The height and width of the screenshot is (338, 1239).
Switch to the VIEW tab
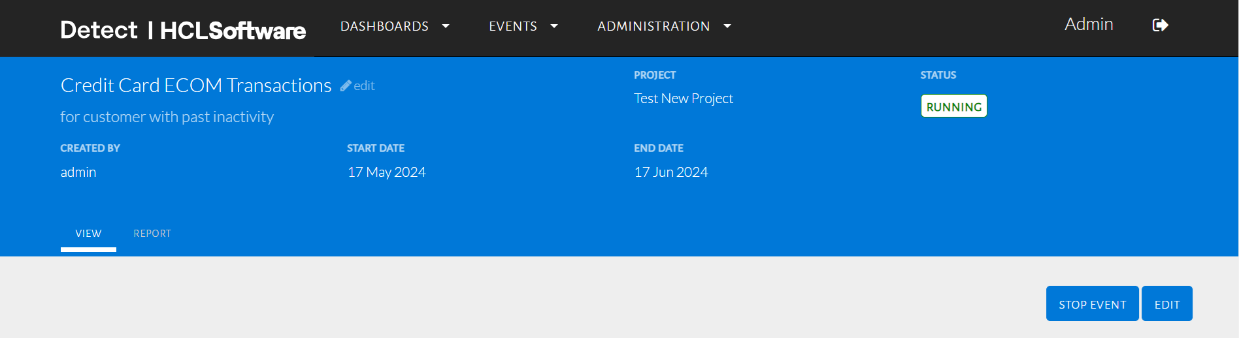[88, 234]
